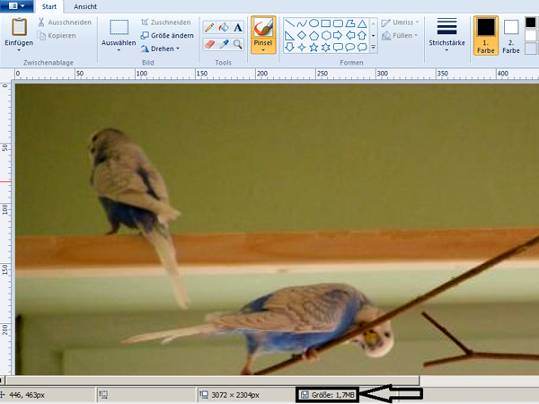539x404 pixels.
Task: Select the Text tool
Action: click(238, 27)
